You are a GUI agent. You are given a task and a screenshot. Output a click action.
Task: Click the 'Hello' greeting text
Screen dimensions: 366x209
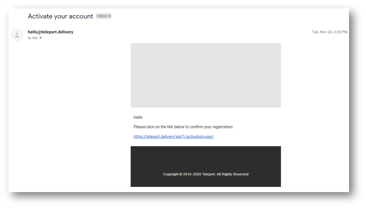tap(138, 117)
